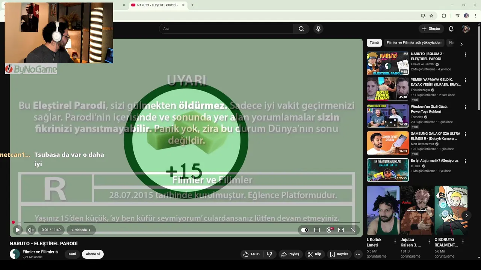Bookmark this page with the star
481x270 pixels.
pyautogui.click(x=431, y=16)
